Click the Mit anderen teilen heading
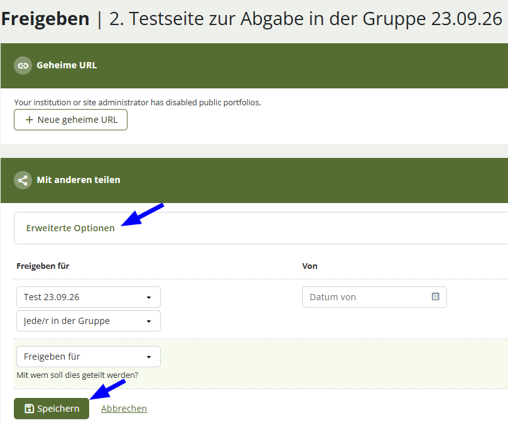Screen dimensions: 508x423 (78, 180)
